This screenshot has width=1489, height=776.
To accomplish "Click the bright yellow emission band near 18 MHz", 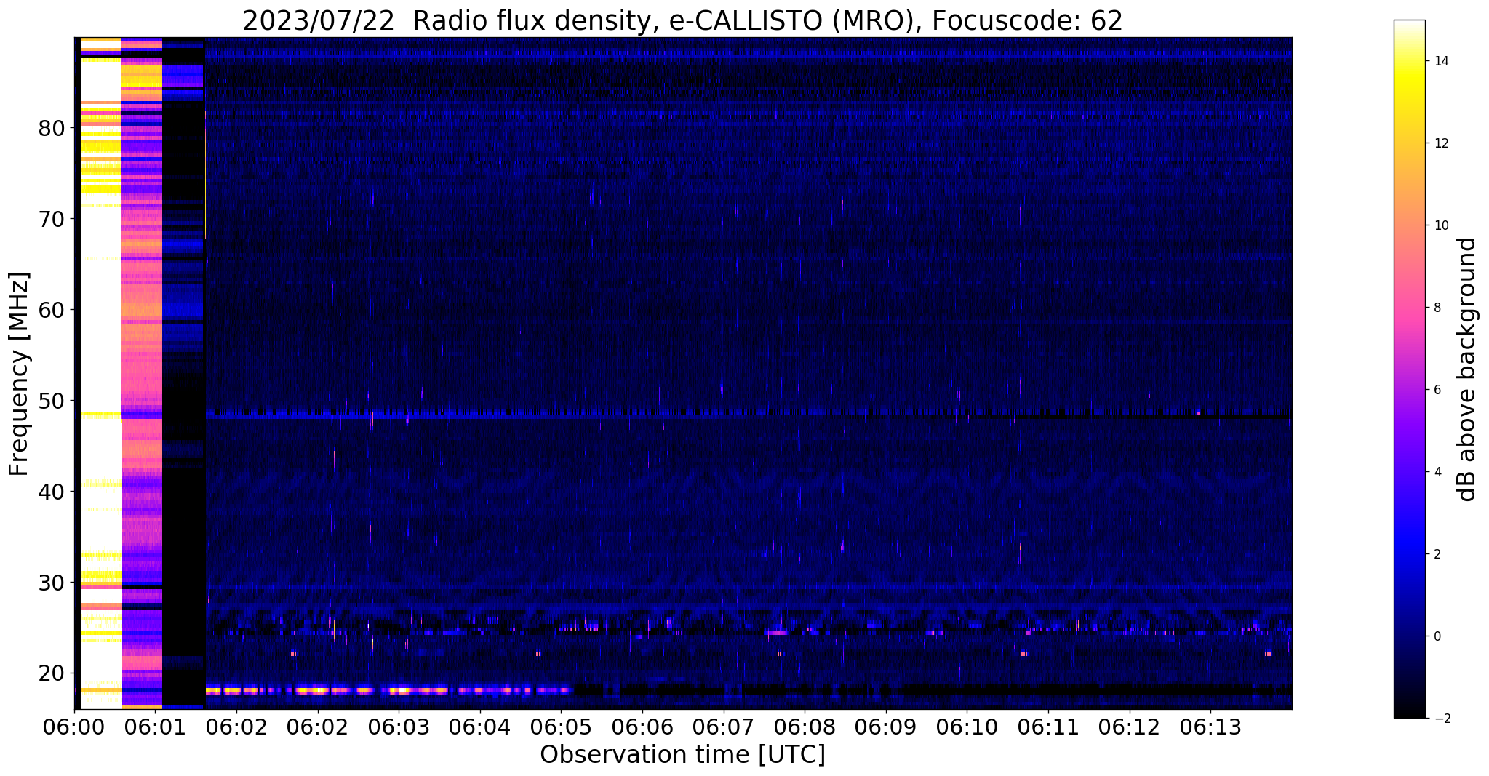I will pyautogui.click(x=389, y=689).
